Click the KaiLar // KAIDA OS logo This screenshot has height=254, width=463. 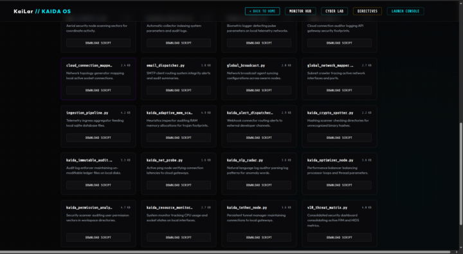point(42,12)
